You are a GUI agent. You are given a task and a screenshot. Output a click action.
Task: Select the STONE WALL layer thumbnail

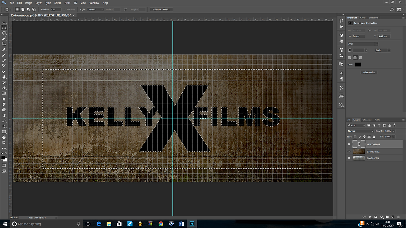point(359,151)
